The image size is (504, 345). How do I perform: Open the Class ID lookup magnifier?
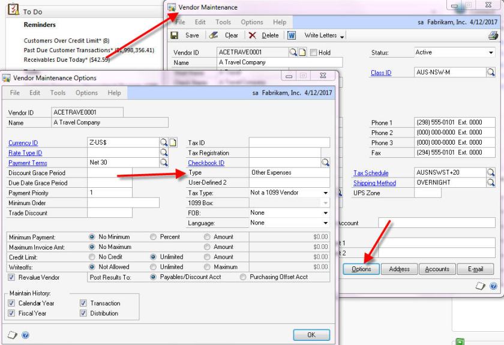pyautogui.click(x=491, y=73)
